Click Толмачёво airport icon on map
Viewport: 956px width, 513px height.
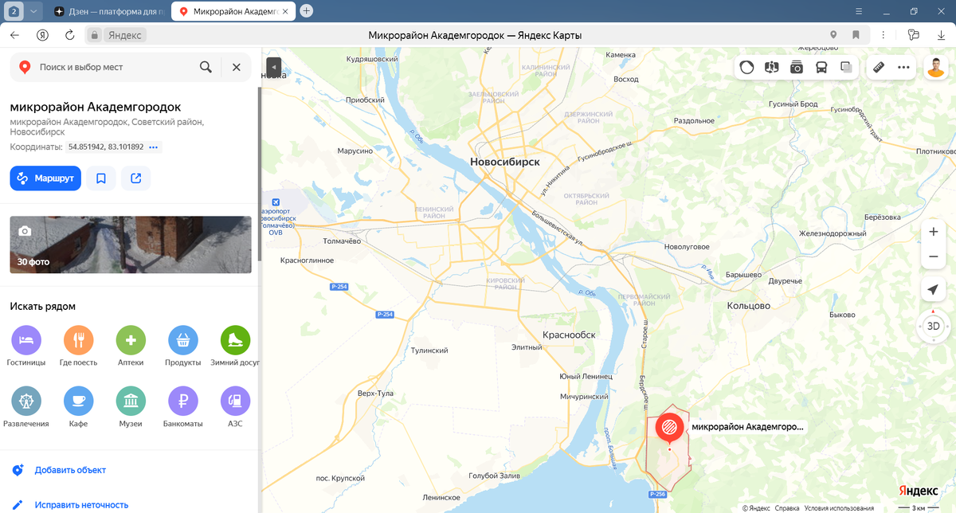tap(276, 202)
